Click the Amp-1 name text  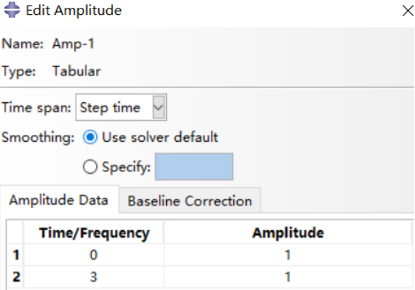[x=74, y=43]
